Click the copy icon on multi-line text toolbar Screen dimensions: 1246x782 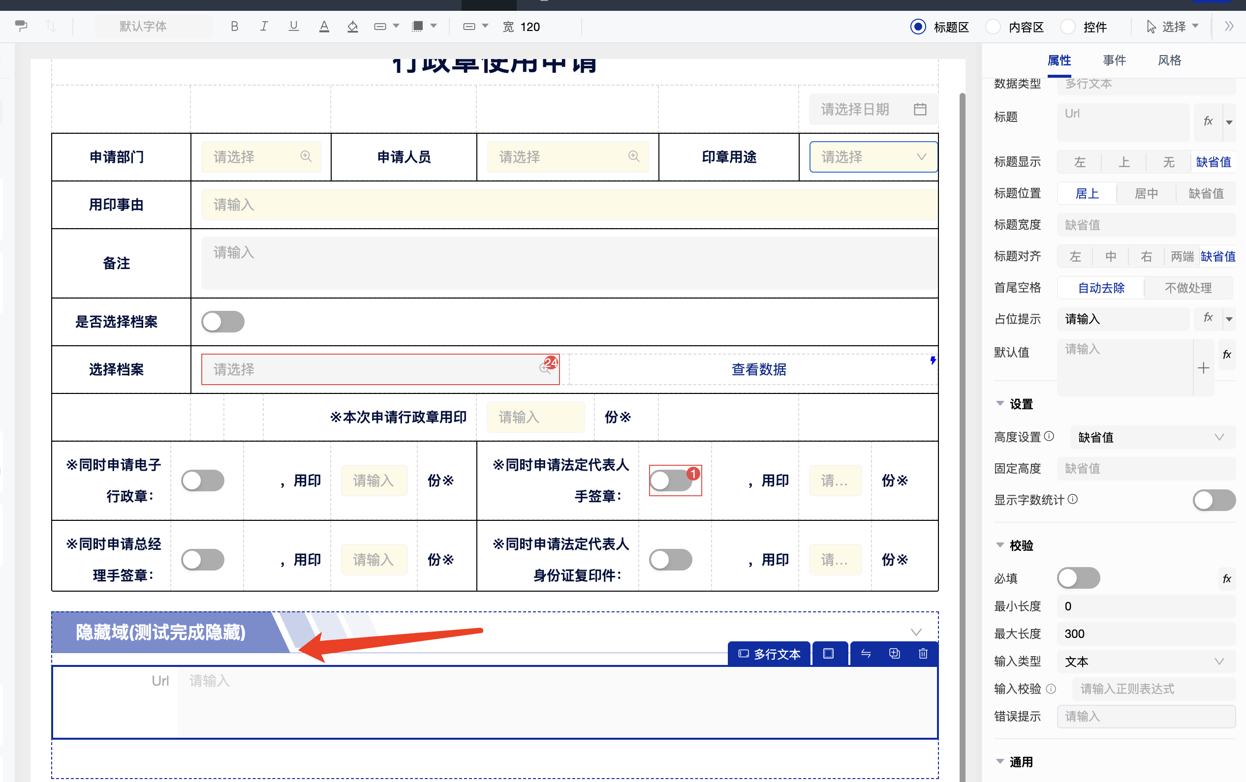click(x=894, y=654)
